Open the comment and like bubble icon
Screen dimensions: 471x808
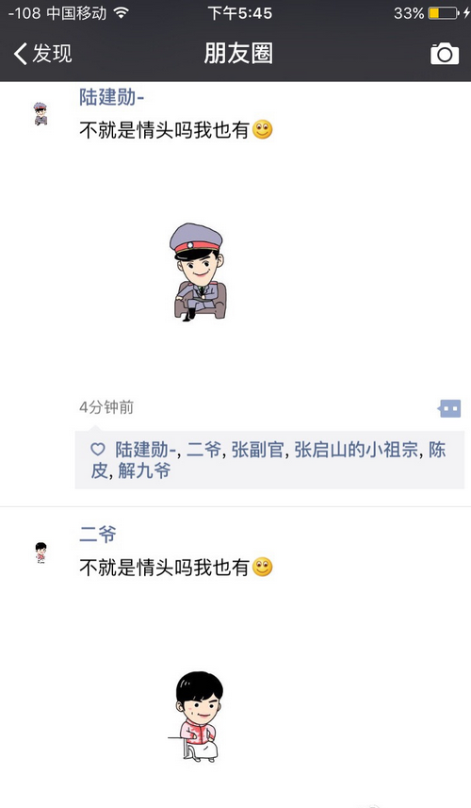[x=449, y=408]
